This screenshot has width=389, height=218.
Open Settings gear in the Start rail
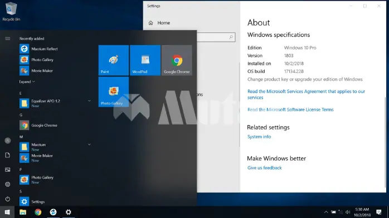(x=7, y=184)
